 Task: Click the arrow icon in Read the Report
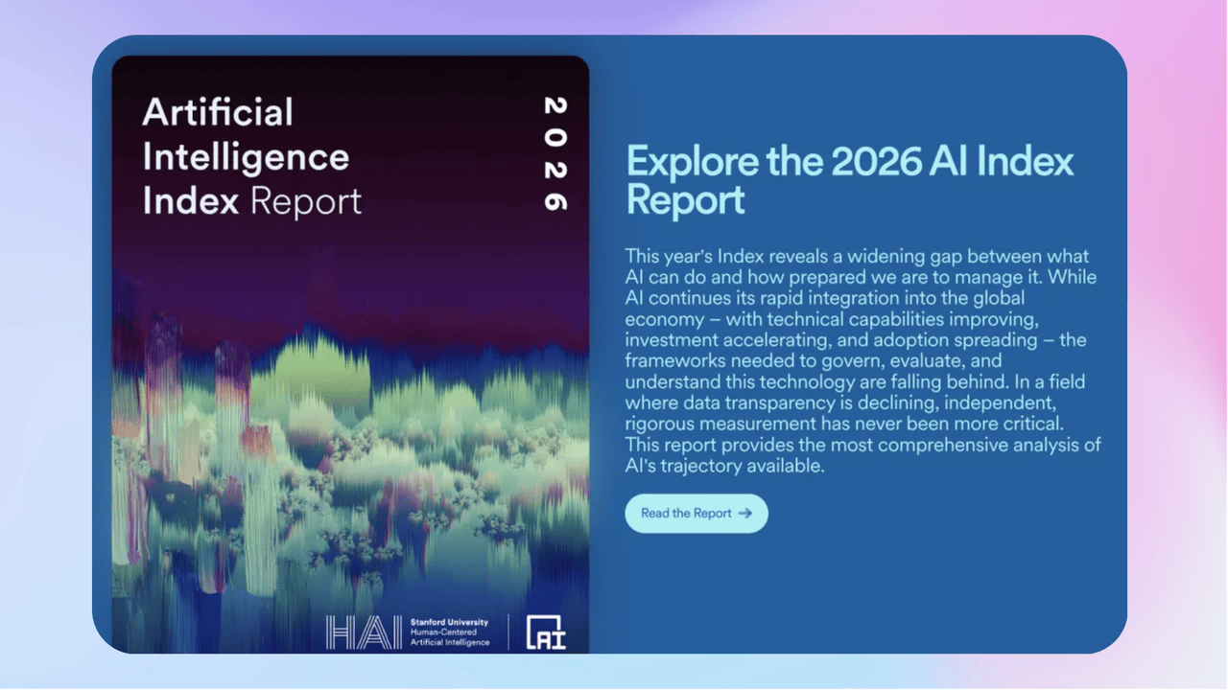pos(745,514)
